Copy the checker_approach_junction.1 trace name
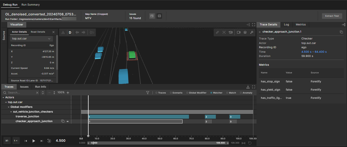The image size is (347, 147). 341,32
